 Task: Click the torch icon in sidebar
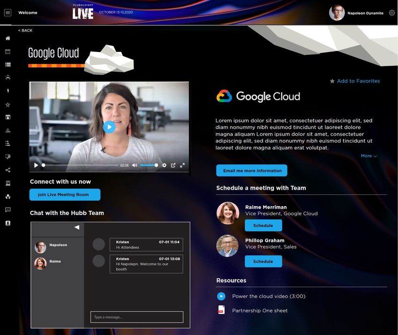pyautogui.click(x=8, y=91)
